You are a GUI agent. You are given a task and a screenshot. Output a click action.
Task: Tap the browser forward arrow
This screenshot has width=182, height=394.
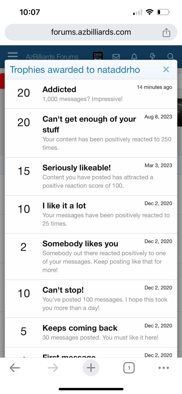point(53,368)
